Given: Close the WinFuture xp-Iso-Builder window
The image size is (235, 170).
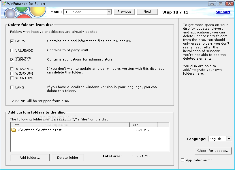Looking at the screenshot, I should pos(230,3).
